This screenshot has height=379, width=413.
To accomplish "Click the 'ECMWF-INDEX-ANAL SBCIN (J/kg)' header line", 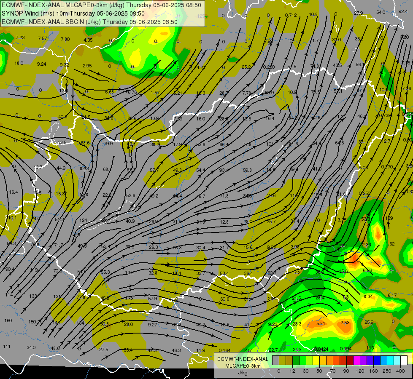I will [x=89, y=22].
